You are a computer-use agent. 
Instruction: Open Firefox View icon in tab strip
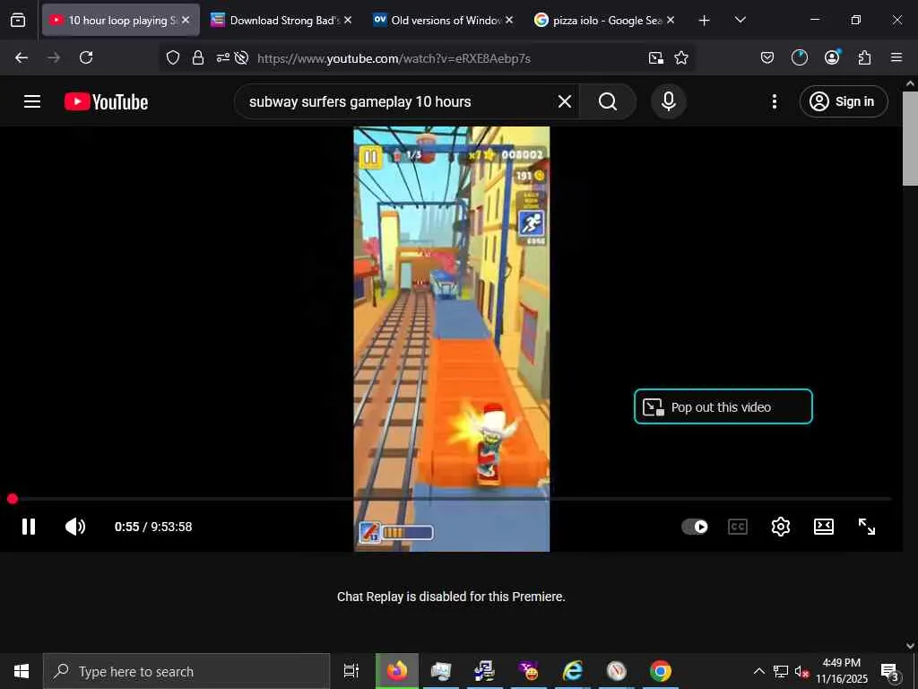click(x=18, y=20)
